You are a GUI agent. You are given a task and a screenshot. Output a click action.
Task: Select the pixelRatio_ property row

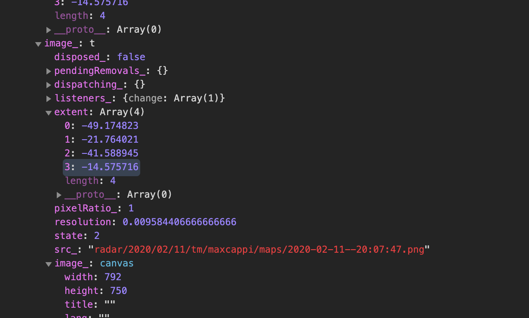(94, 208)
